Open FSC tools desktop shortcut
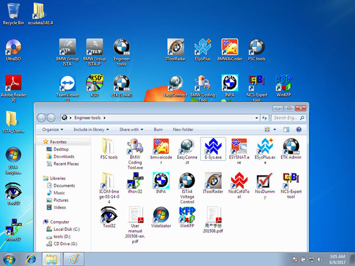Screen dimensions: 355x266 (257, 50)
